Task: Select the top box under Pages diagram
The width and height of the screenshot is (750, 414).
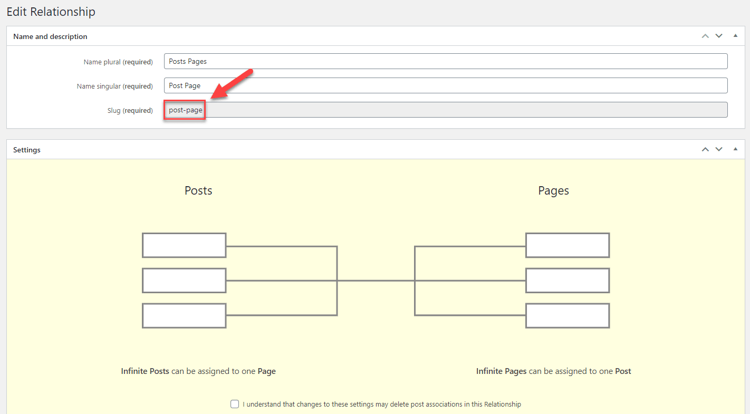Action: (x=568, y=245)
